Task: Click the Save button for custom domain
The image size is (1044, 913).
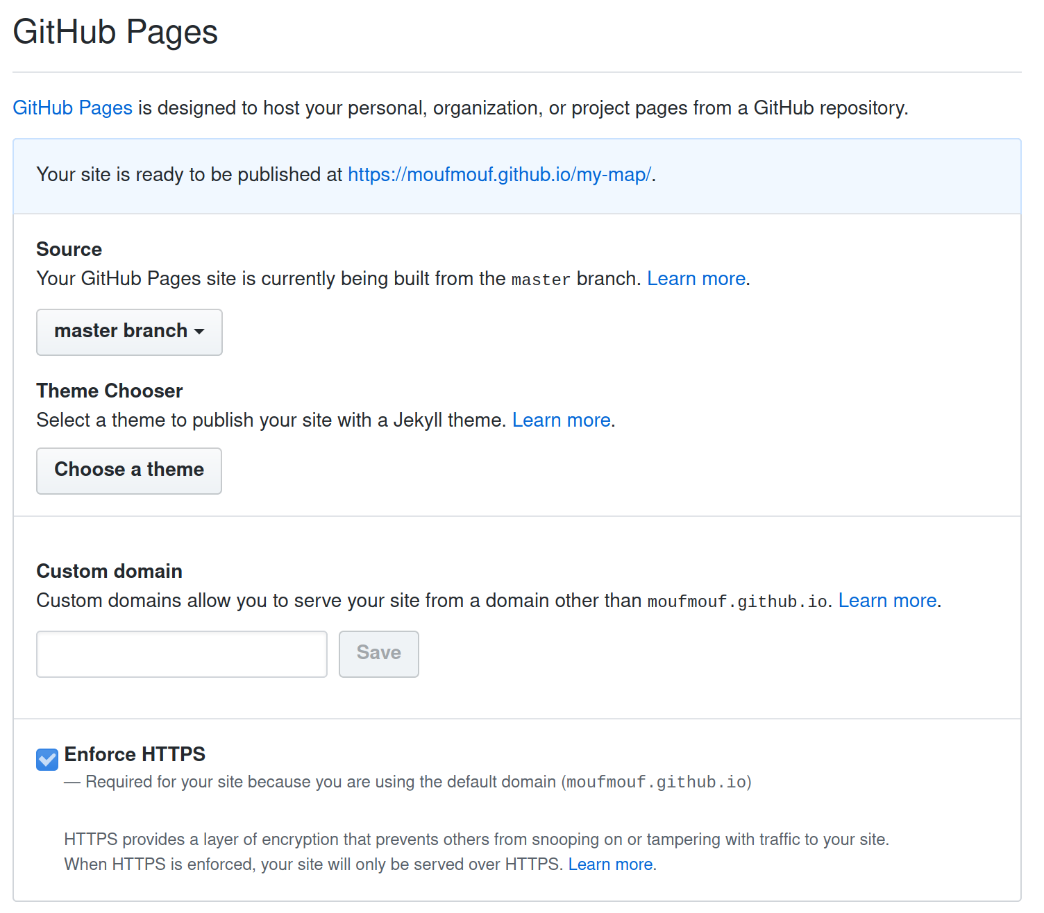Action: (x=379, y=654)
